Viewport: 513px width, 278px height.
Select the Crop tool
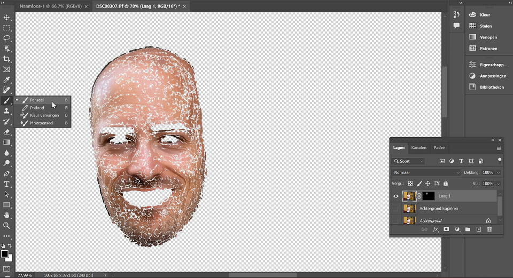(x=7, y=59)
